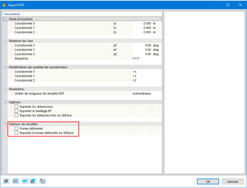The height and width of the screenshot is (188, 247).
Task: Click the database copy settings icon
Action: click(42, 181)
